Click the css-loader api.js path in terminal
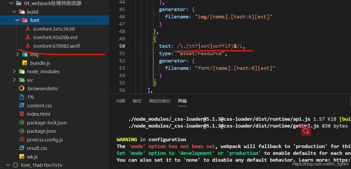Image resolution: width=351 pixels, height=169 pixels. pyautogui.click(x=219, y=119)
